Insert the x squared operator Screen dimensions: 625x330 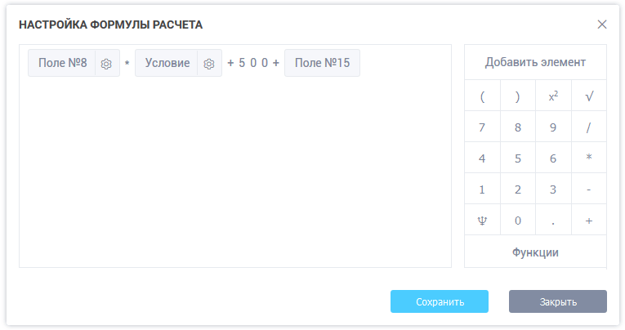553,96
